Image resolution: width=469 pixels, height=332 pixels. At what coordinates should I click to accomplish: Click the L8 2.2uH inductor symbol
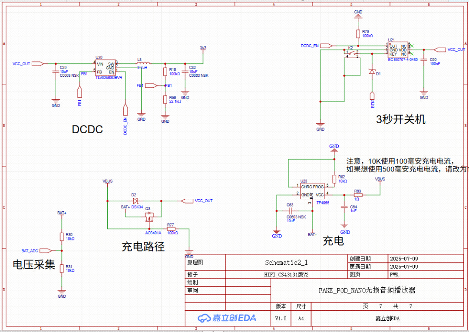tap(142, 63)
